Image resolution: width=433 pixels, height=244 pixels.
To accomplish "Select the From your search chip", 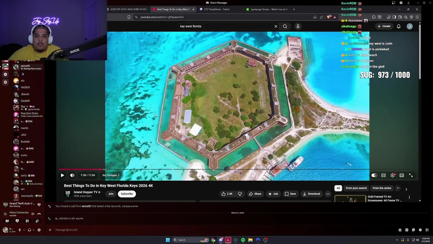I will [x=356, y=188].
